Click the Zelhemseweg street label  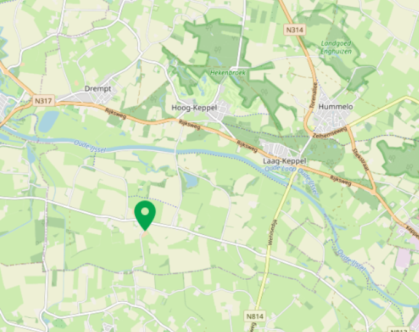pyautogui.click(x=330, y=133)
